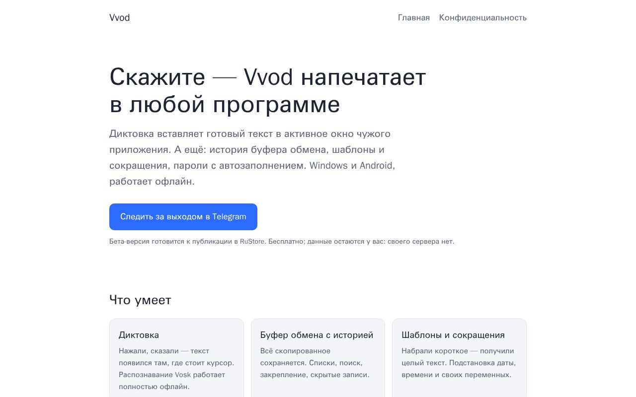The width and height of the screenshot is (636, 397).
Task: Click the paragraph starting Диктовка вставляет готовый текст
Action: (x=252, y=158)
